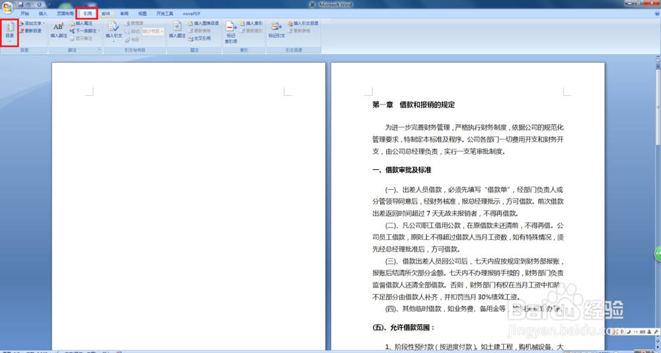661x353 pixels.
Task: Click 插入引文 to insert a citation
Action: [x=114, y=31]
